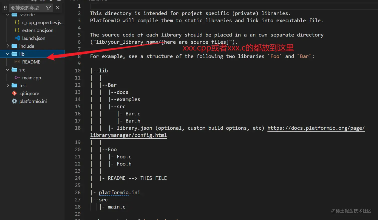Click the lib folder icon
The image size is (378, 220).
click(x=14, y=54)
